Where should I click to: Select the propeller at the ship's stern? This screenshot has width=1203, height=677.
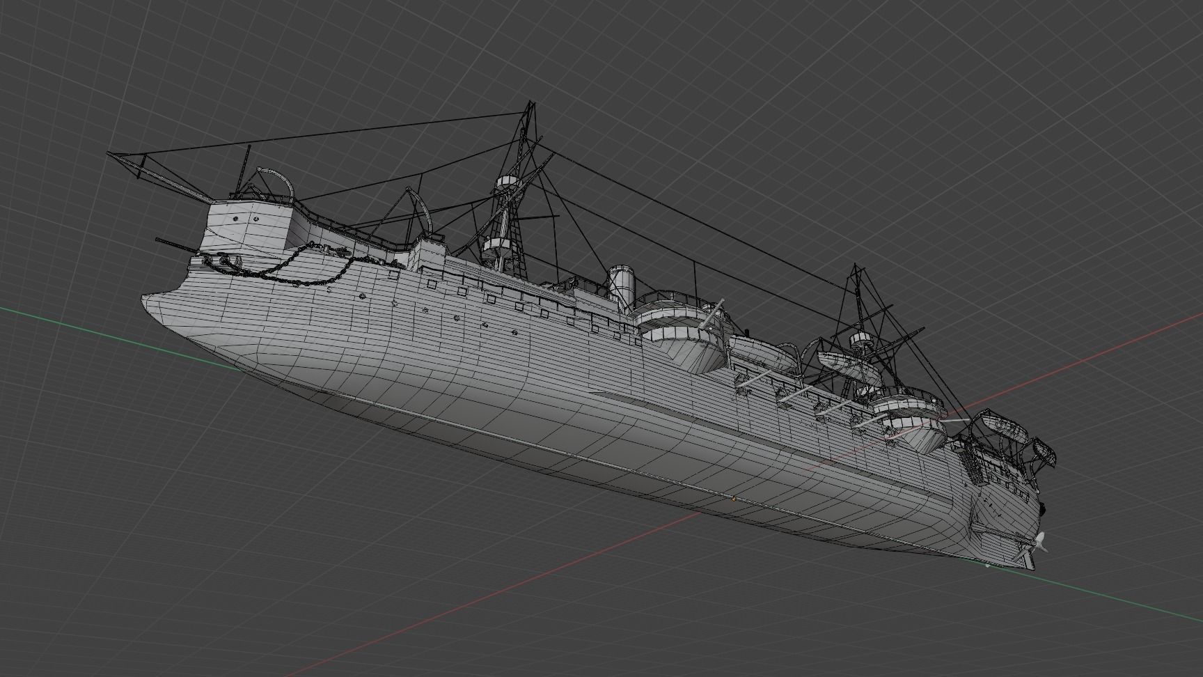click(x=1040, y=541)
